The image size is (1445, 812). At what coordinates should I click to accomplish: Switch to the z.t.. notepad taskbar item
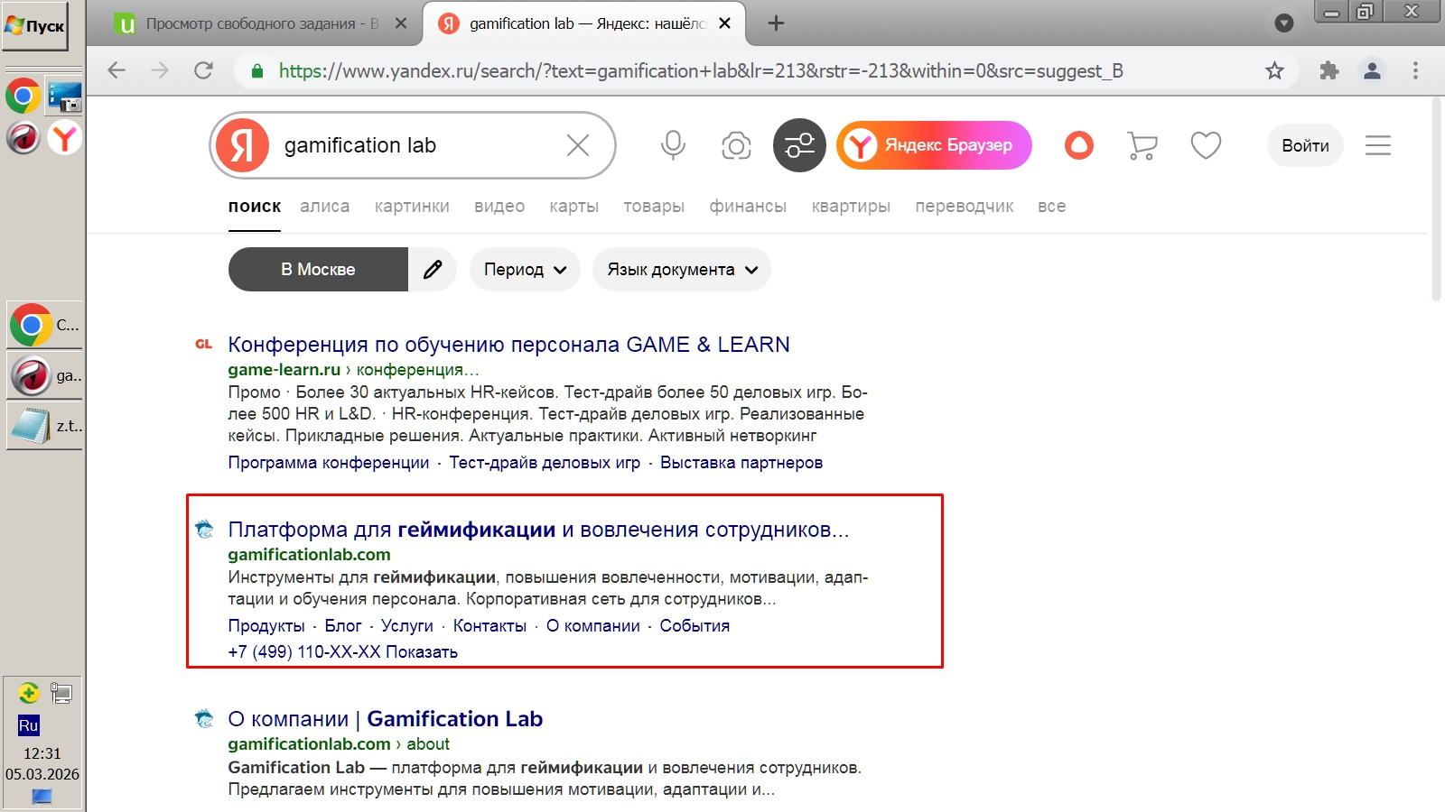point(44,426)
